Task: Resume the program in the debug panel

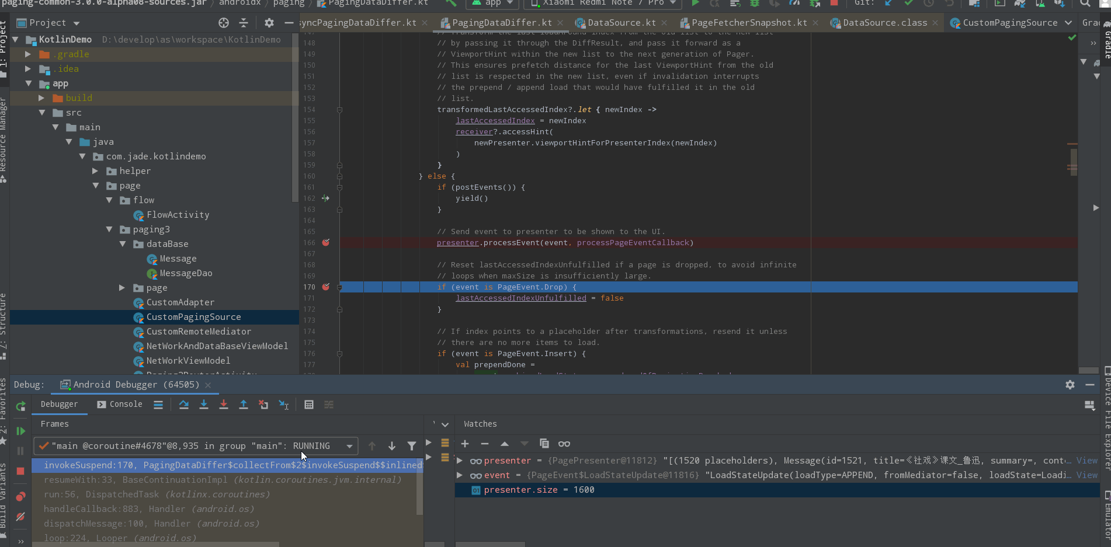Action: (x=21, y=431)
